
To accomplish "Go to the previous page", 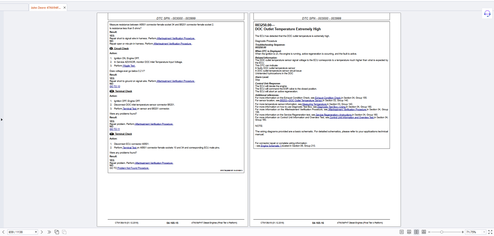I will pos(3,232).
